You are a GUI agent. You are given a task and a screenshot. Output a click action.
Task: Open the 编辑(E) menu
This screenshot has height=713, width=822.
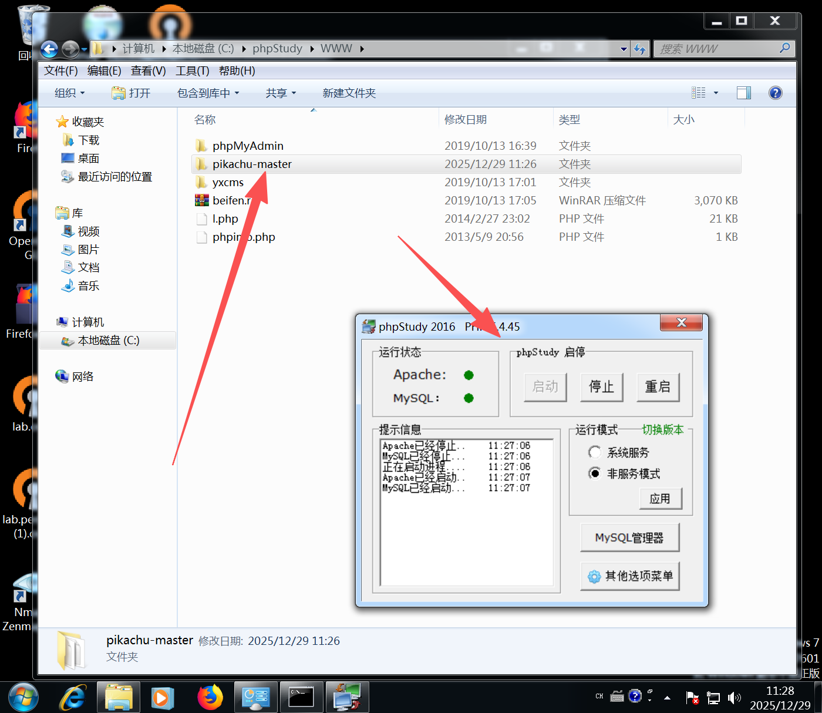(x=105, y=70)
